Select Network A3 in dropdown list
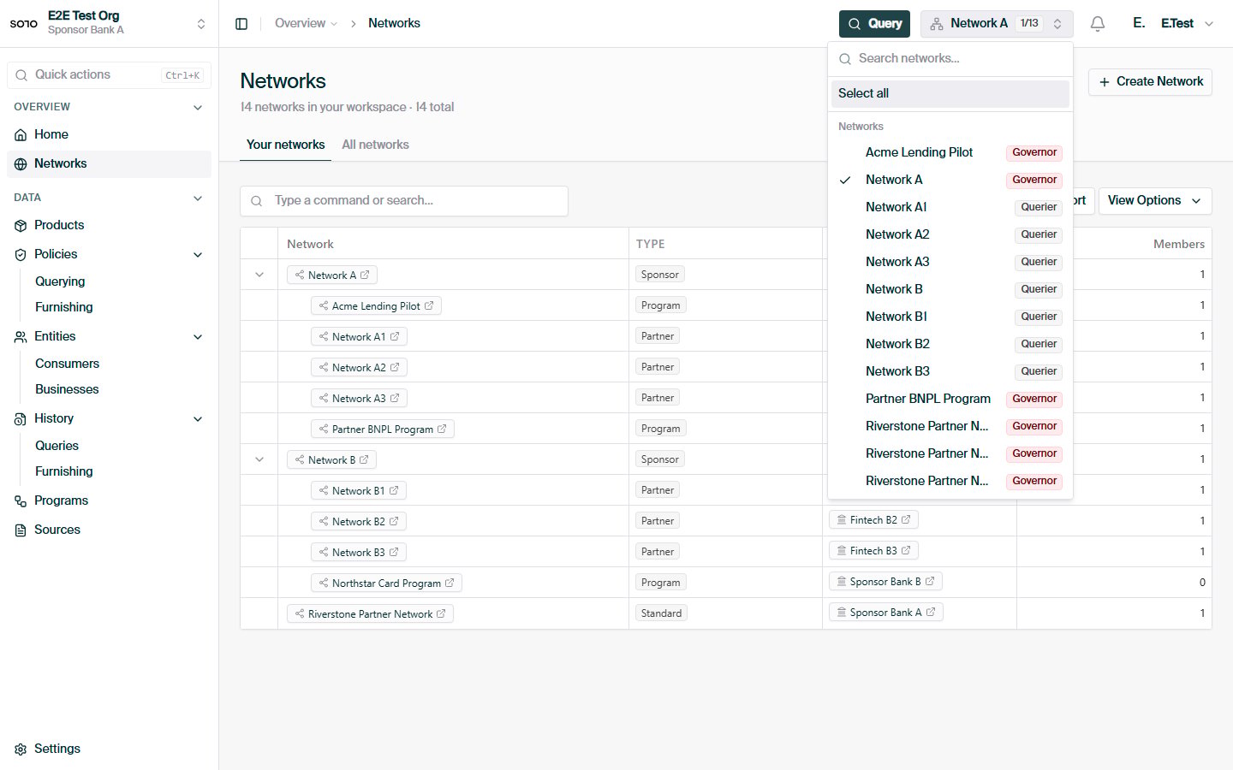This screenshot has height=770, width=1233. pos(950,262)
